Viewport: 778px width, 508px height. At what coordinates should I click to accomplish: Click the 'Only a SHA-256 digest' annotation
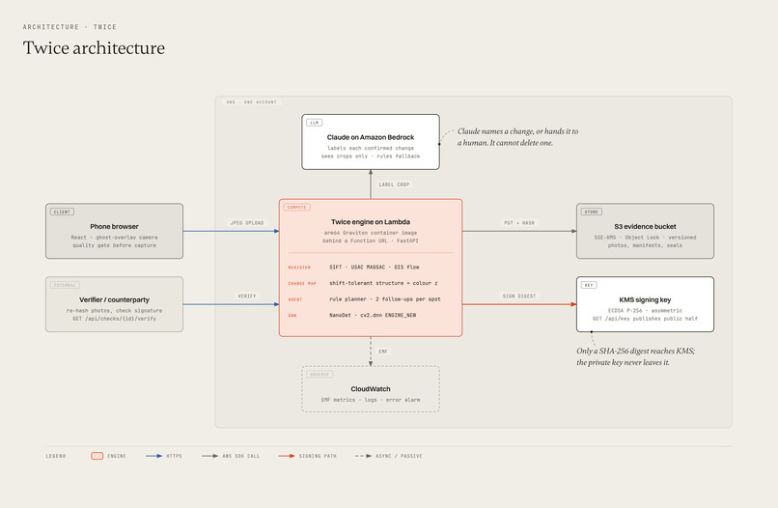coord(635,356)
